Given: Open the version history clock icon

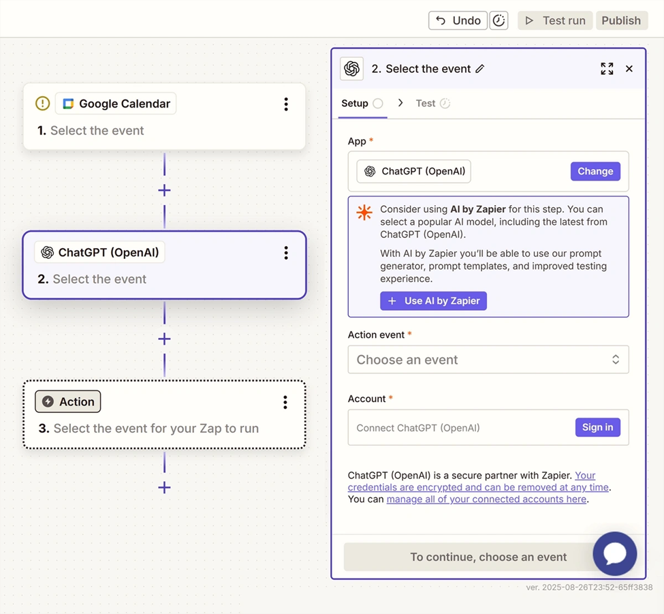Looking at the screenshot, I should click(499, 20).
